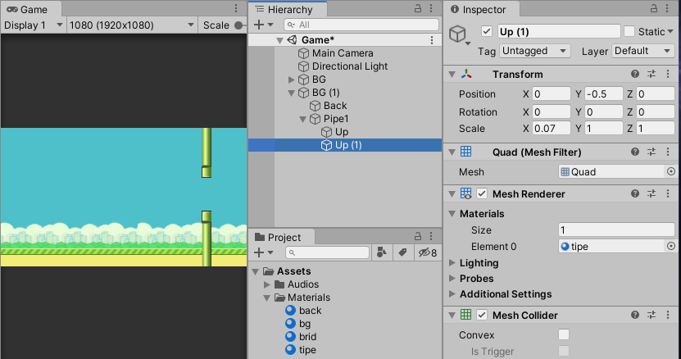Disable the Mesh Collider component
681x359 pixels.
[482, 315]
